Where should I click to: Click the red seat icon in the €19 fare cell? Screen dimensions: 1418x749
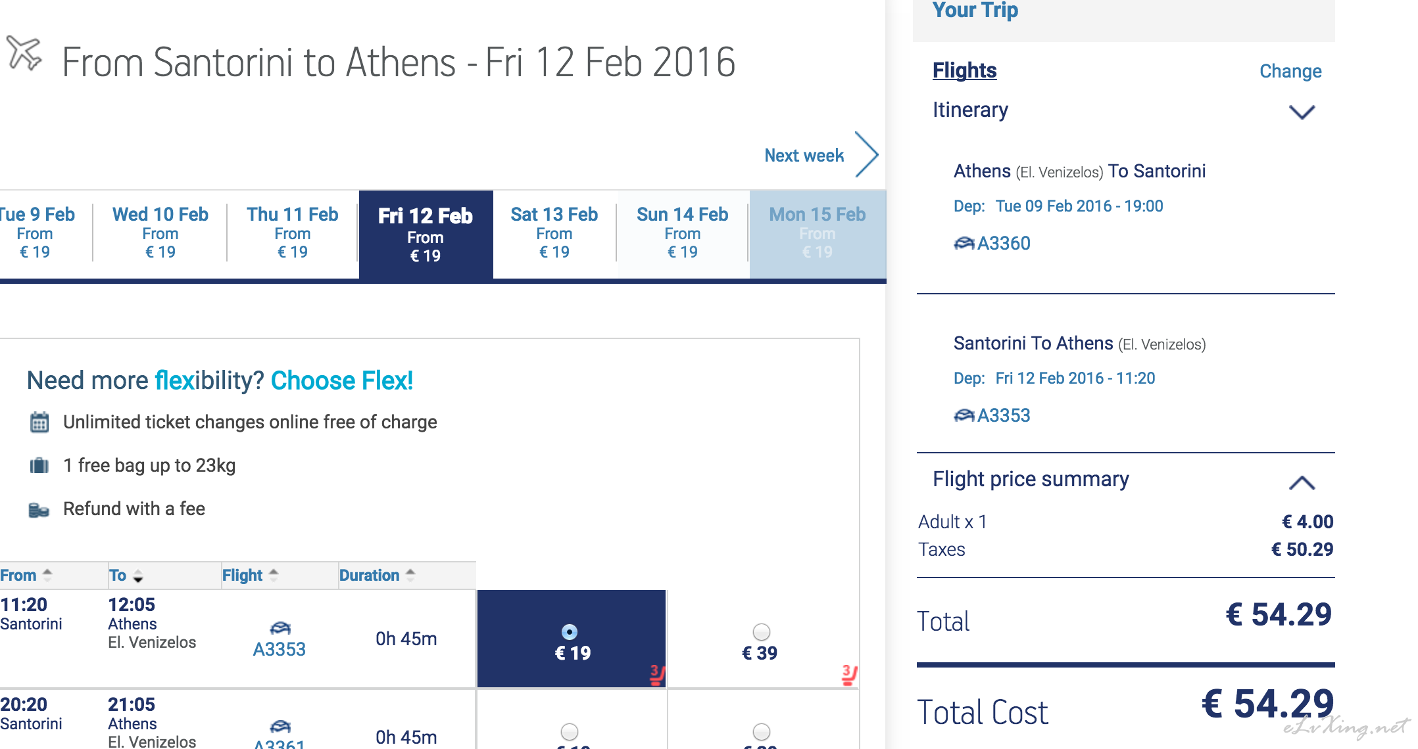[x=656, y=675]
